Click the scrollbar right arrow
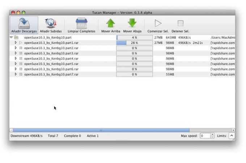Screen dimensions: 246x163 pos(233,130)
